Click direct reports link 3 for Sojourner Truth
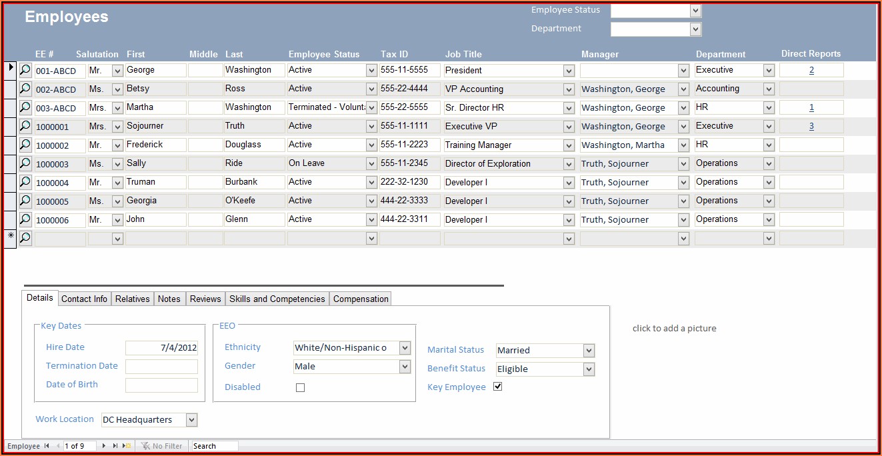 click(811, 126)
